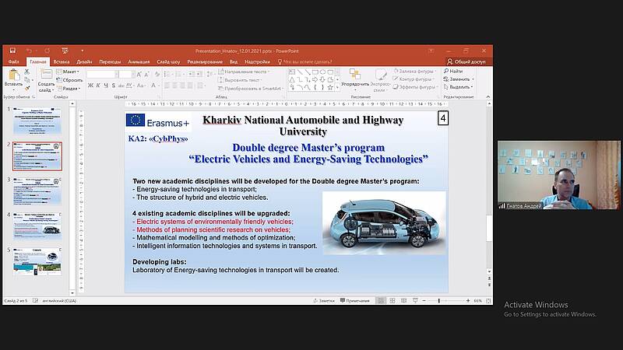Open Экспресс-стили quick styles gallery

click(380, 81)
